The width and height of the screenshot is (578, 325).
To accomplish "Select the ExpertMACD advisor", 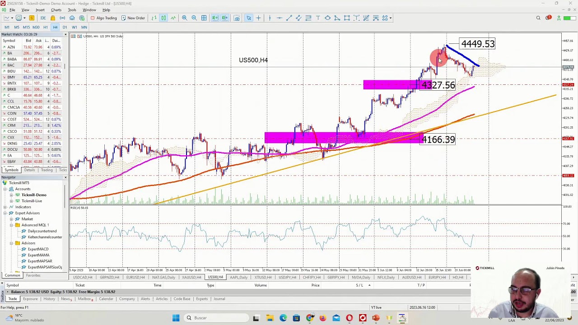I will [38, 249].
